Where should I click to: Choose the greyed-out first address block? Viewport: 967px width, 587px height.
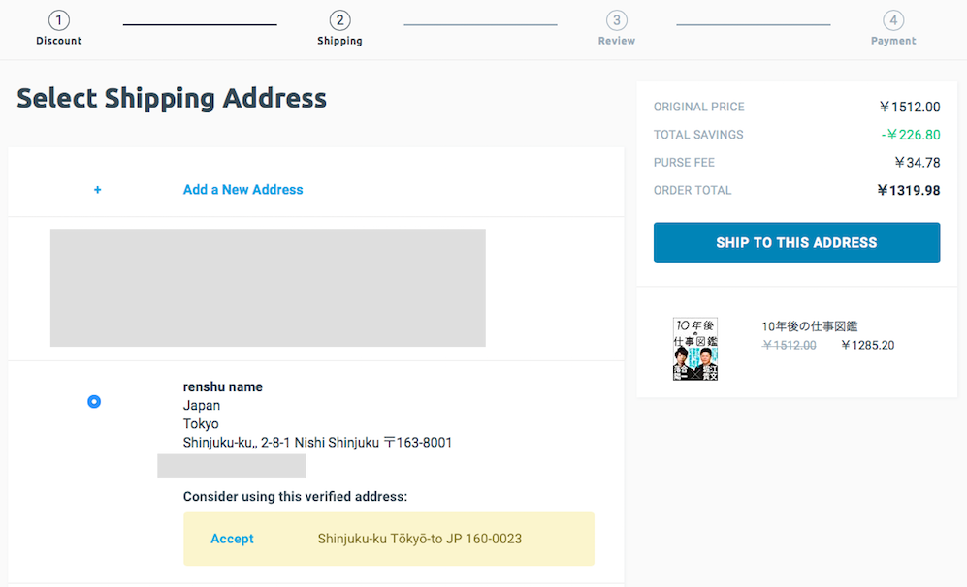(268, 288)
